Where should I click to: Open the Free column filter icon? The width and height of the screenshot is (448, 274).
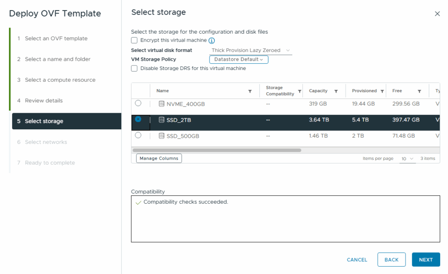[x=419, y=91]
